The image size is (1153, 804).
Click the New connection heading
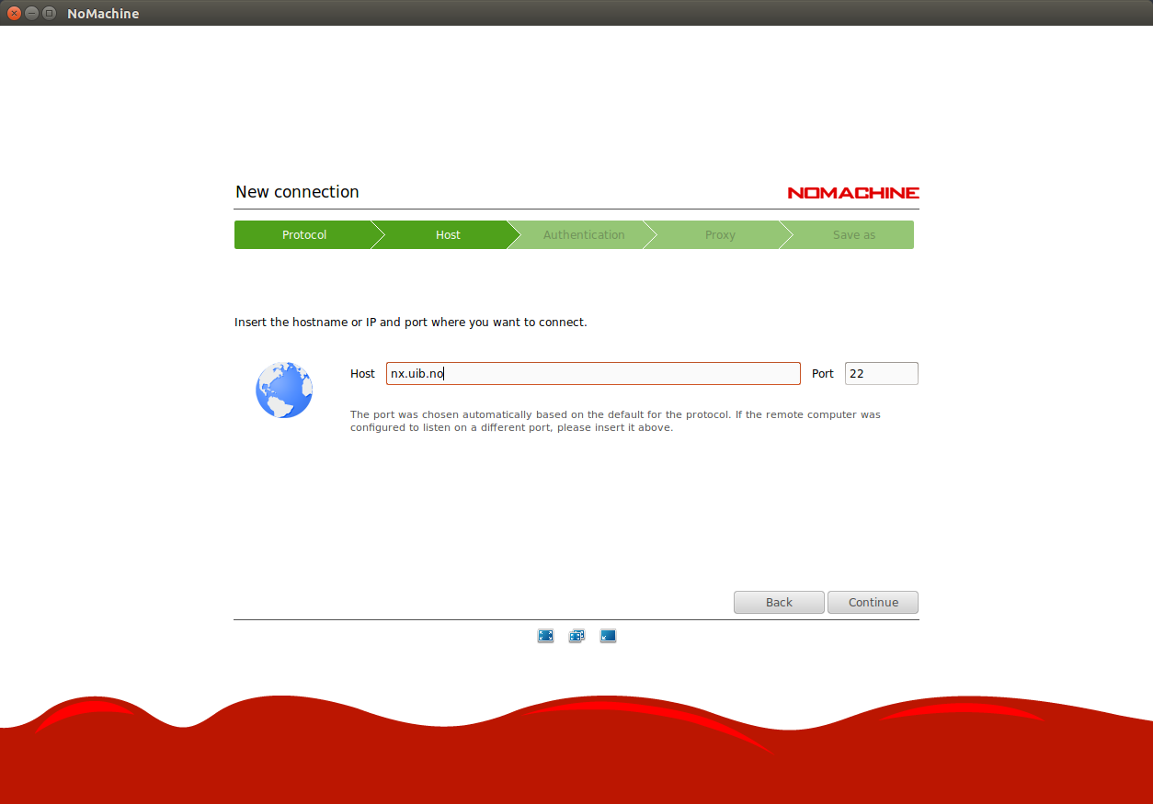coord(297,192)
